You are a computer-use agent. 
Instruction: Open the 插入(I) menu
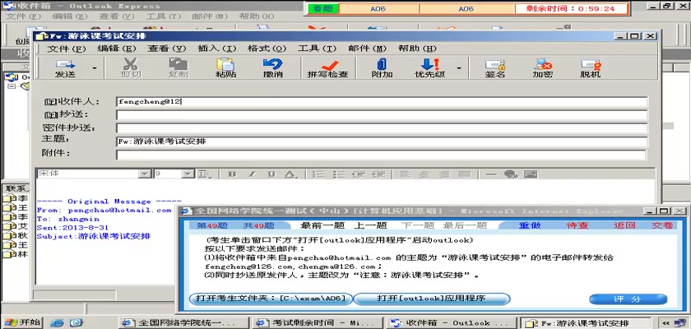[217, 49]
